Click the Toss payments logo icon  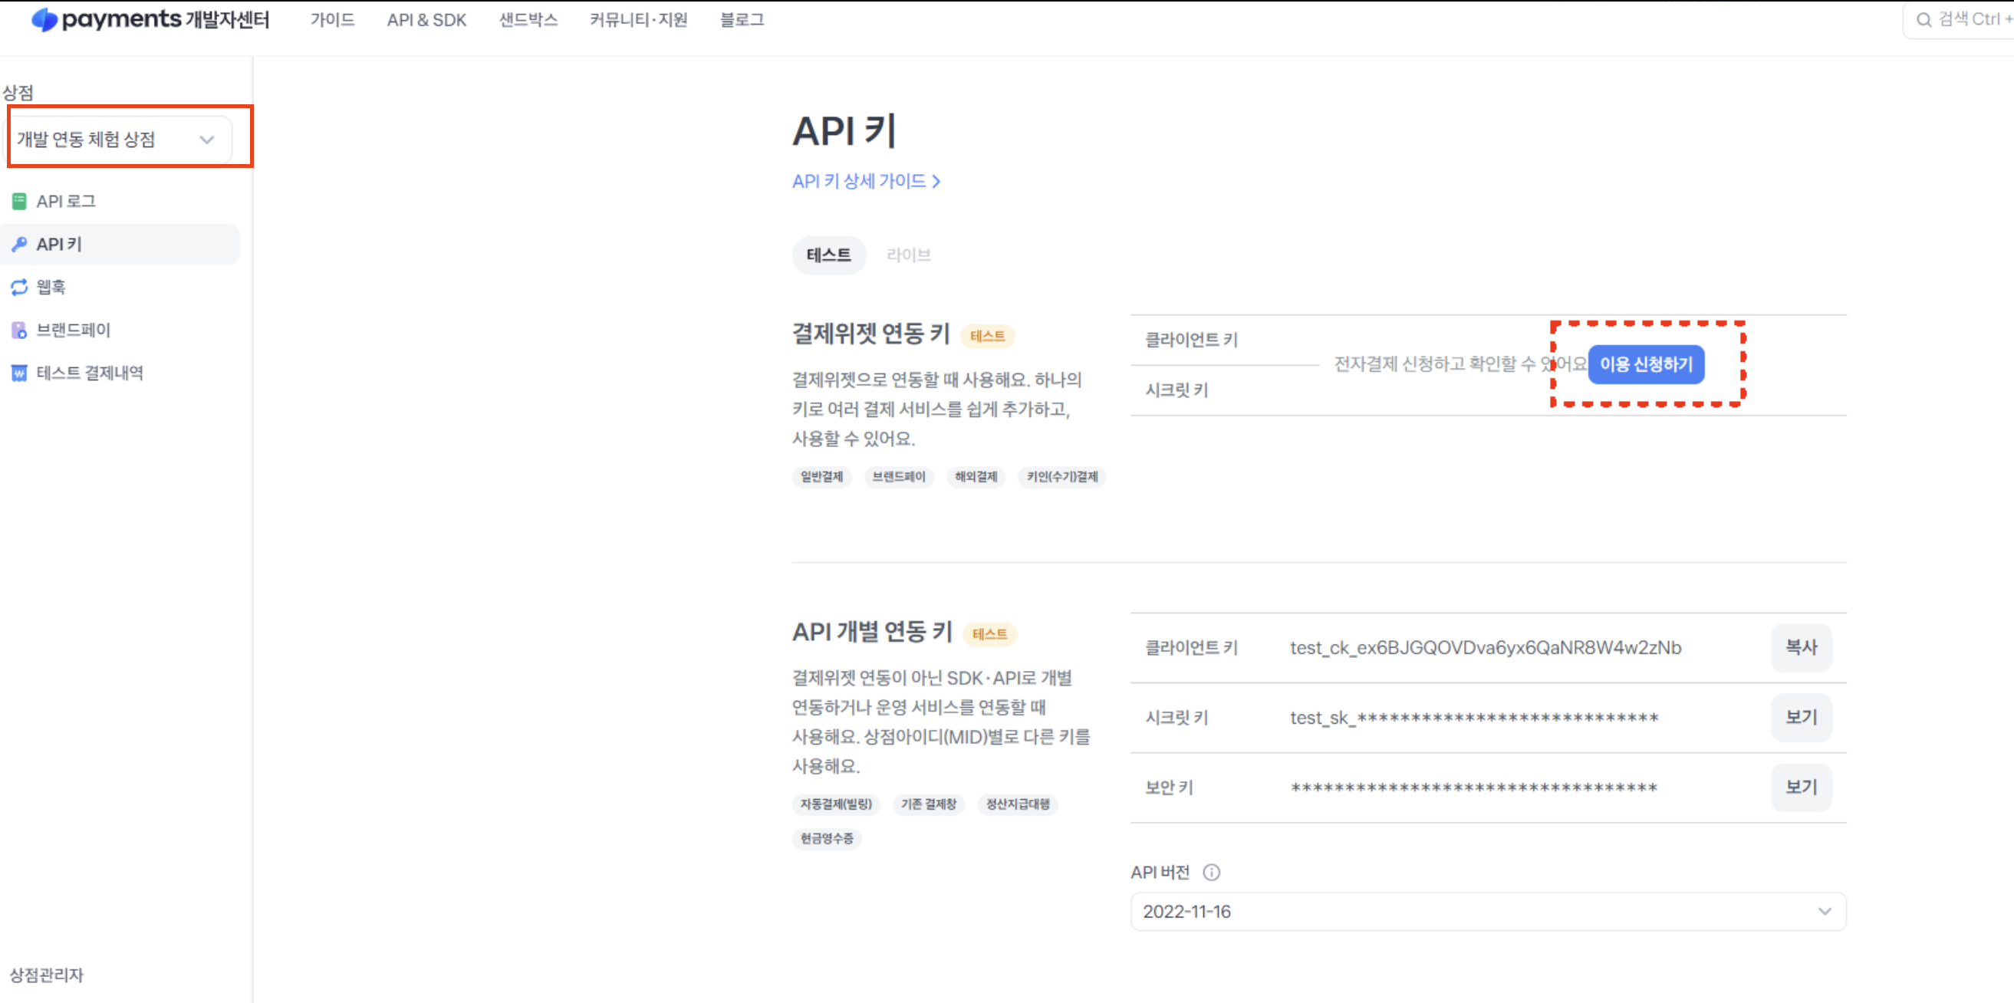[x=44, y=21]
